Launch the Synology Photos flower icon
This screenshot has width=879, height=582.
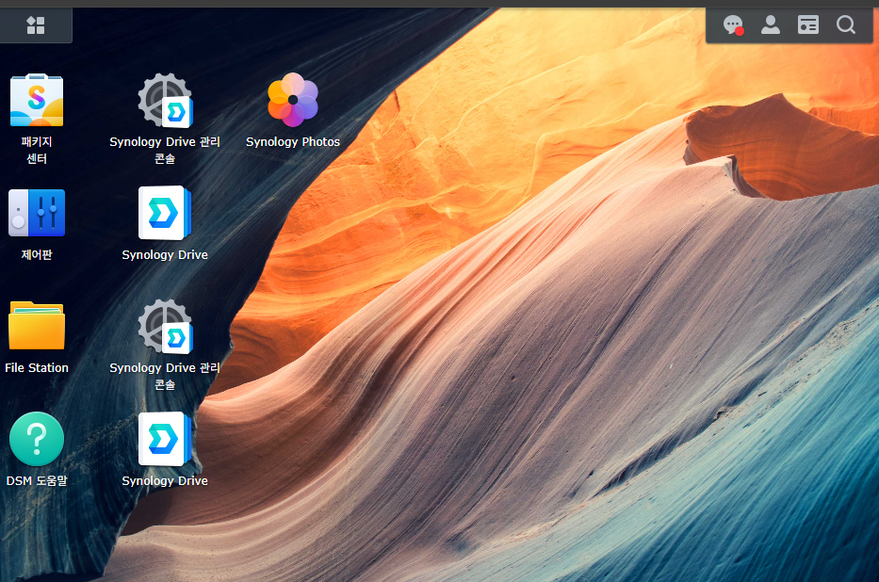(293, 100)
